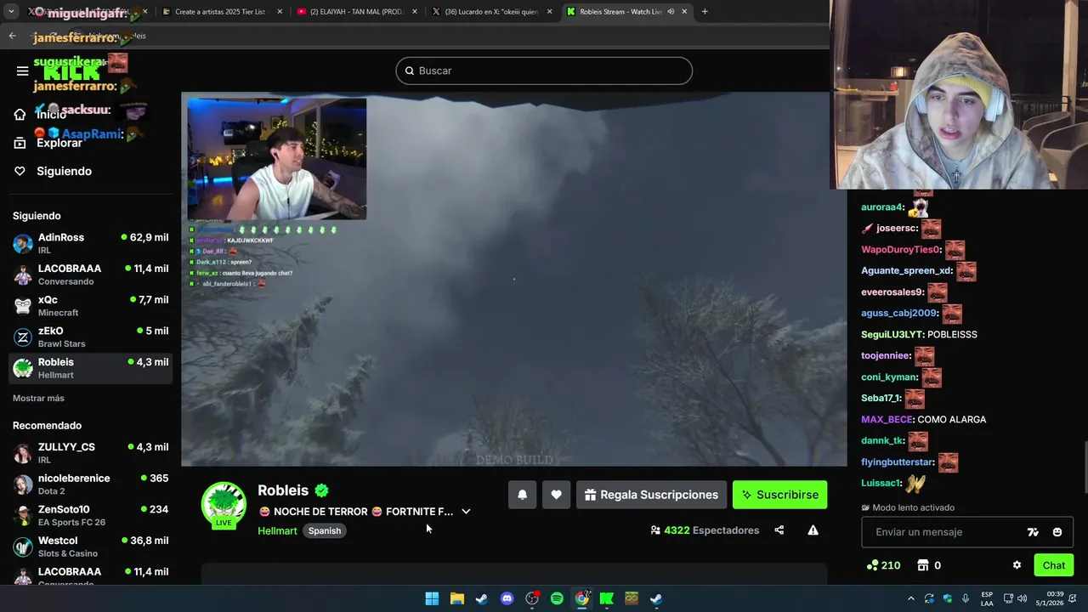Click the browser back arrow
This screenshot has width=1088, height=612.
pyautogui.click(x=12, y=36)
